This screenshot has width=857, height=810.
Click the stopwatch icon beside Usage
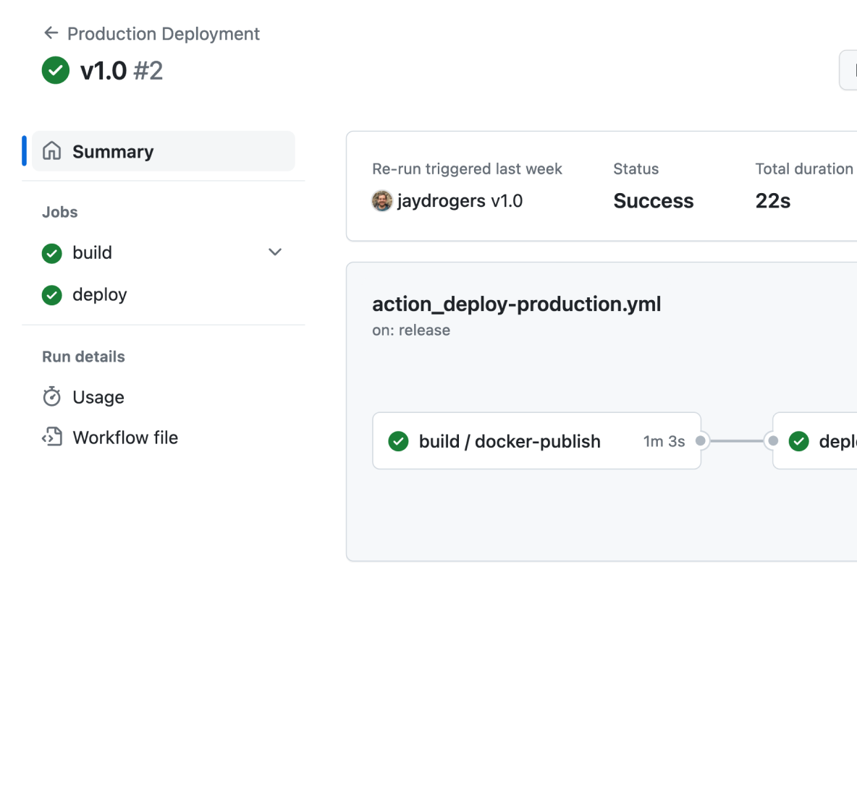[x=52, y=396]
